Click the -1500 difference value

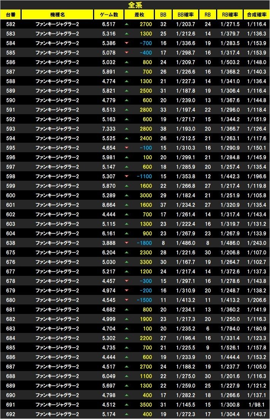144,300
